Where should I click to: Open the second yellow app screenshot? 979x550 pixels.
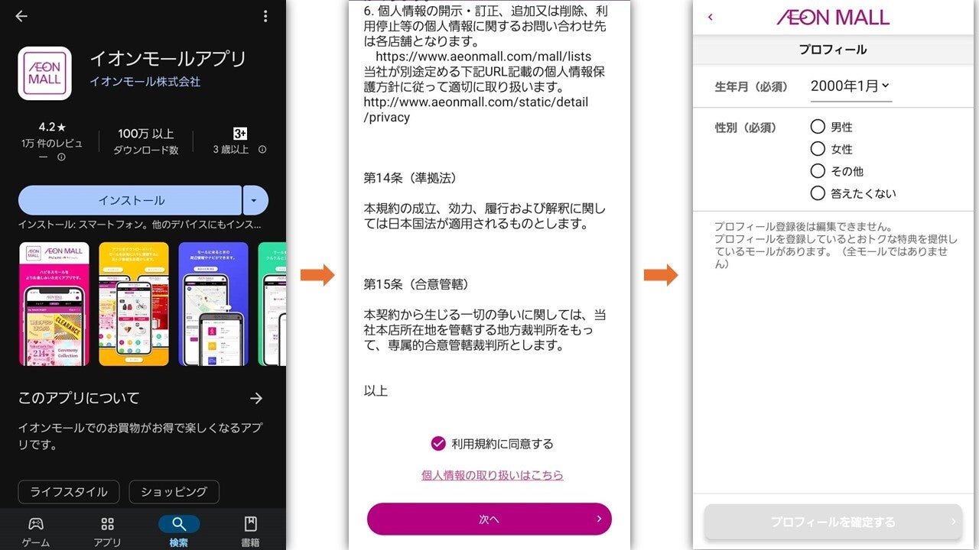point(134,304)
